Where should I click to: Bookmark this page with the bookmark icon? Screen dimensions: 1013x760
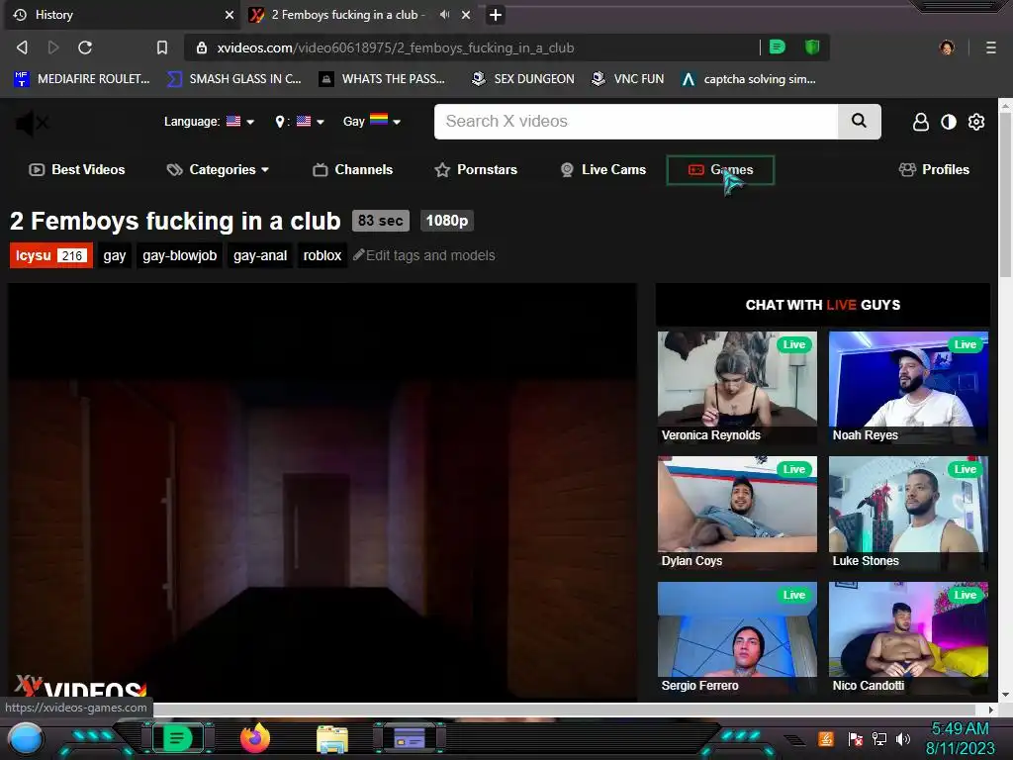162,47
